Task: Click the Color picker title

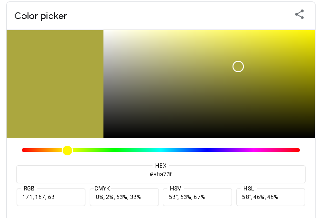Action: [x=41, y=16]
